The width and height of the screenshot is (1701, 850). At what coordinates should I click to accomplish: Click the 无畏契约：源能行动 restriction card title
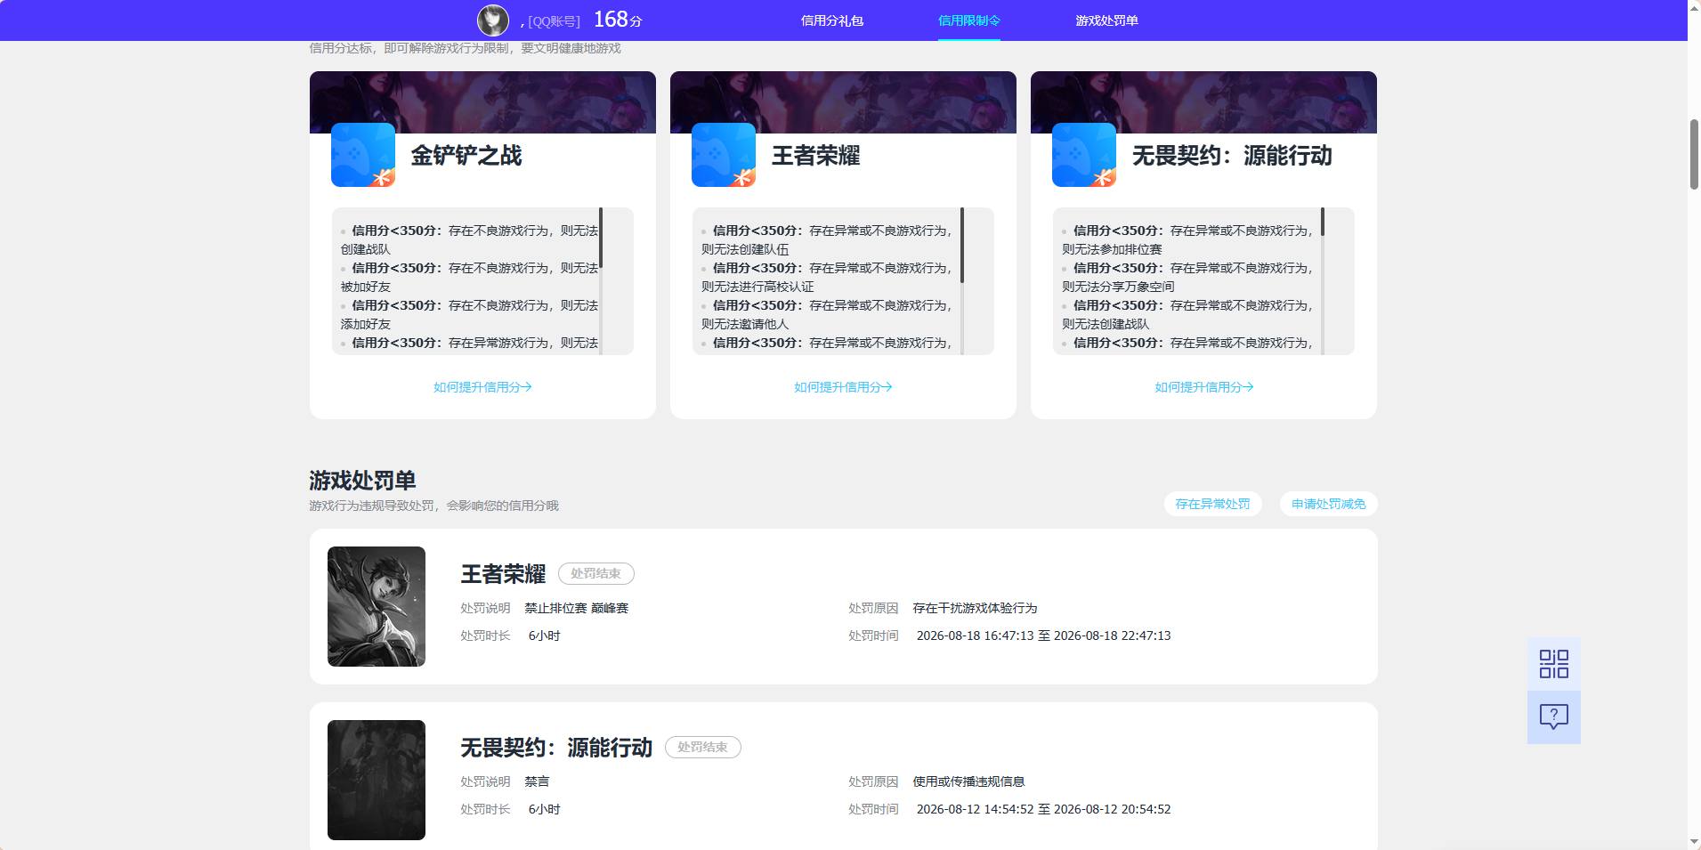click(x=1232, y=156)
